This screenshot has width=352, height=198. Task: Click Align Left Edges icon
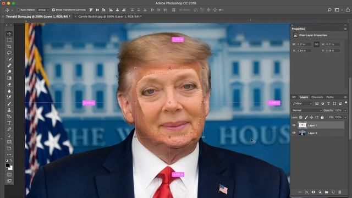click(111, 10)
